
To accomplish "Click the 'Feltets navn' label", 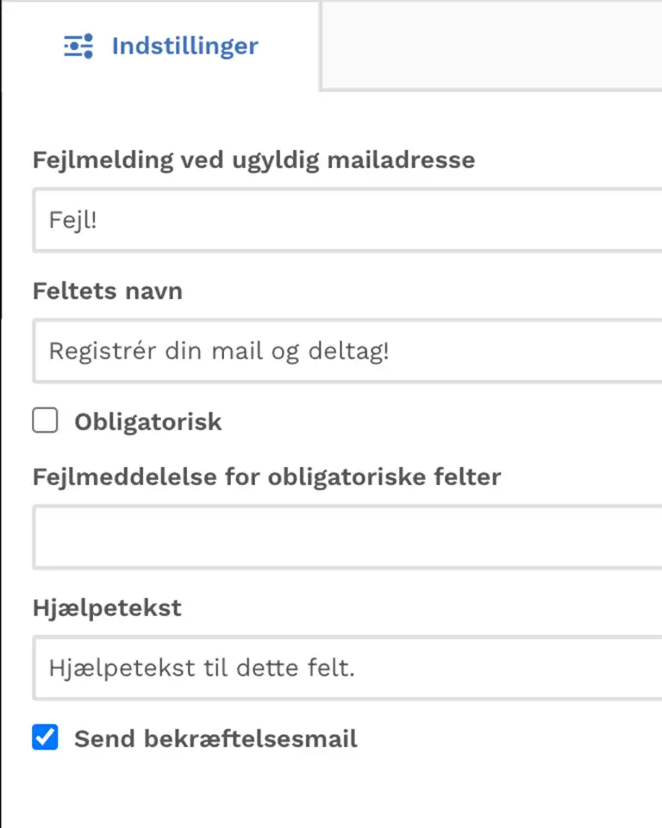I will click(x=108, y=291).
